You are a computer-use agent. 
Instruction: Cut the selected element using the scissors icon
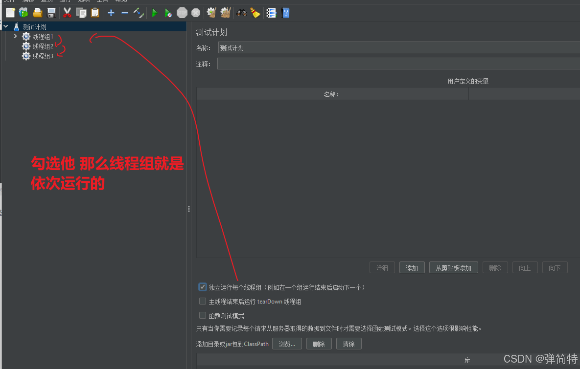pyautogui.click(x=67, y=13)
